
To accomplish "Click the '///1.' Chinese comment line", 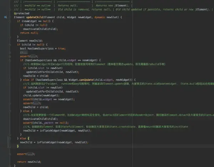I will click(94, 64).
